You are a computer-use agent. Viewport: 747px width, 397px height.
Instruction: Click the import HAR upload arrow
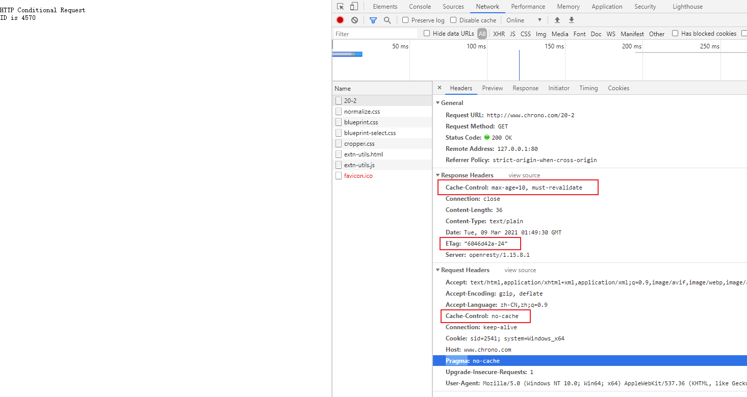[x=557, y=20]
